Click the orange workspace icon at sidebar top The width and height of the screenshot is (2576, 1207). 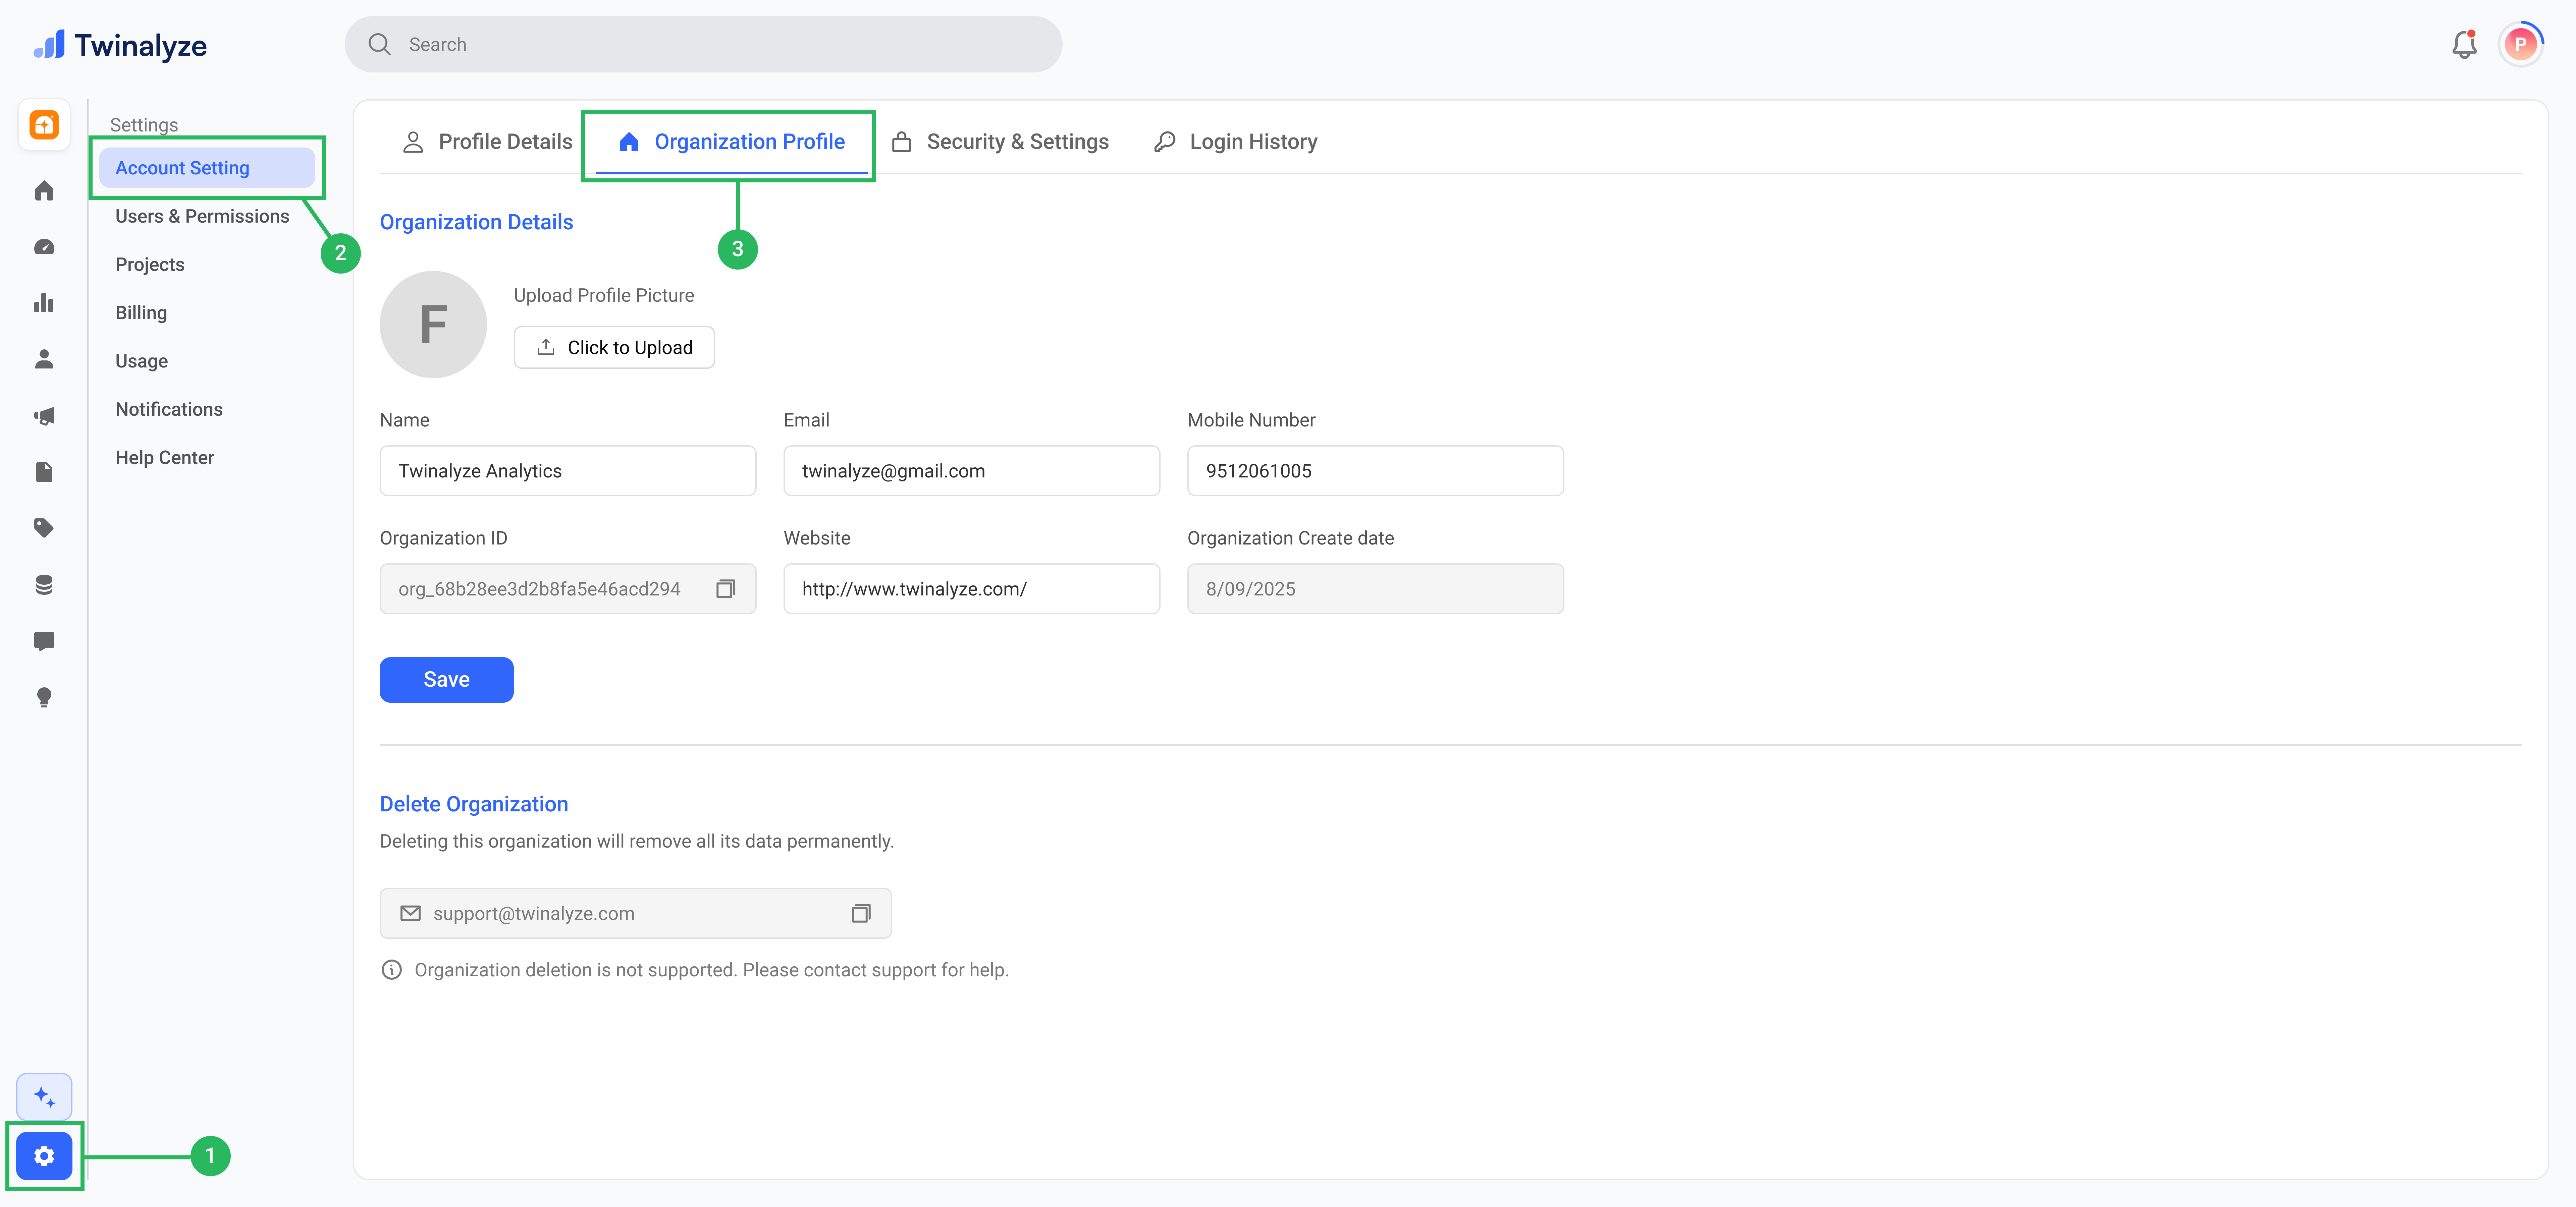click(x=44, y=125)
